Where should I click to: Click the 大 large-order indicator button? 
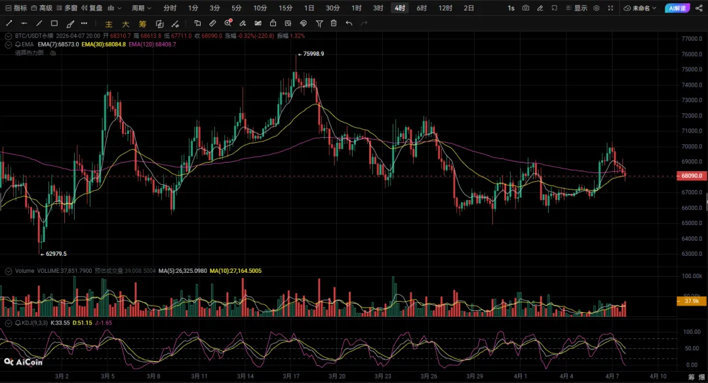point(125,24)
